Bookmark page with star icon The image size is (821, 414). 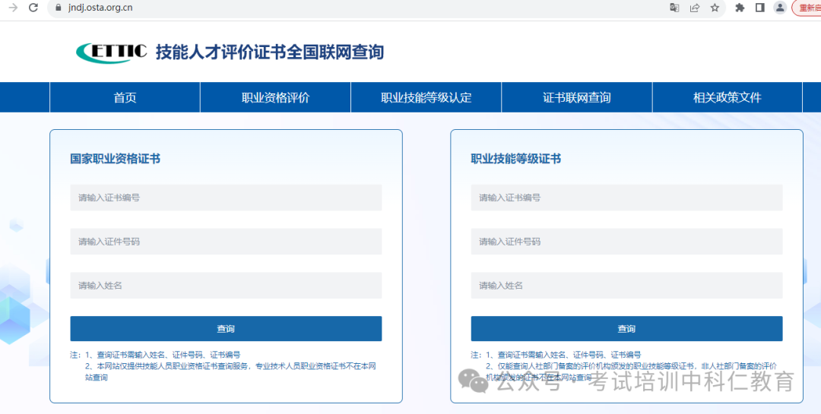(x=715, y=8)
